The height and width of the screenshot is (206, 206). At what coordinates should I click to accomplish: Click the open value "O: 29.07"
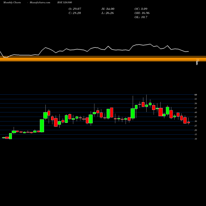click(75, 9)
